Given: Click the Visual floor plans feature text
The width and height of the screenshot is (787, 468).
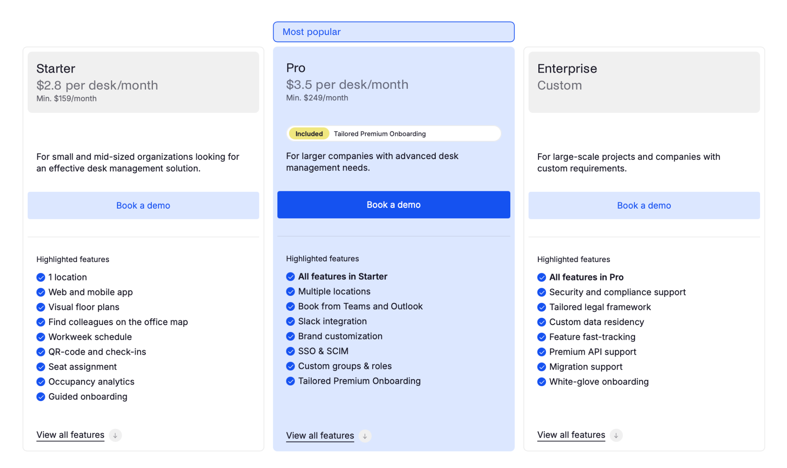Looking at the screenshot, I should [x=84, y=307].
